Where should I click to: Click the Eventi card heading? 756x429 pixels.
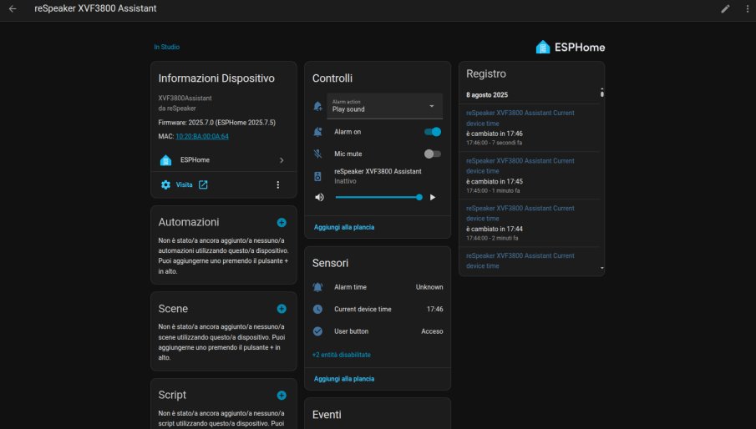327,415
